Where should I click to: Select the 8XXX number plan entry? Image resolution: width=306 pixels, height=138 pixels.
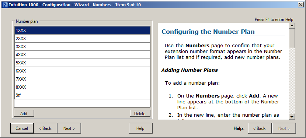82,87
